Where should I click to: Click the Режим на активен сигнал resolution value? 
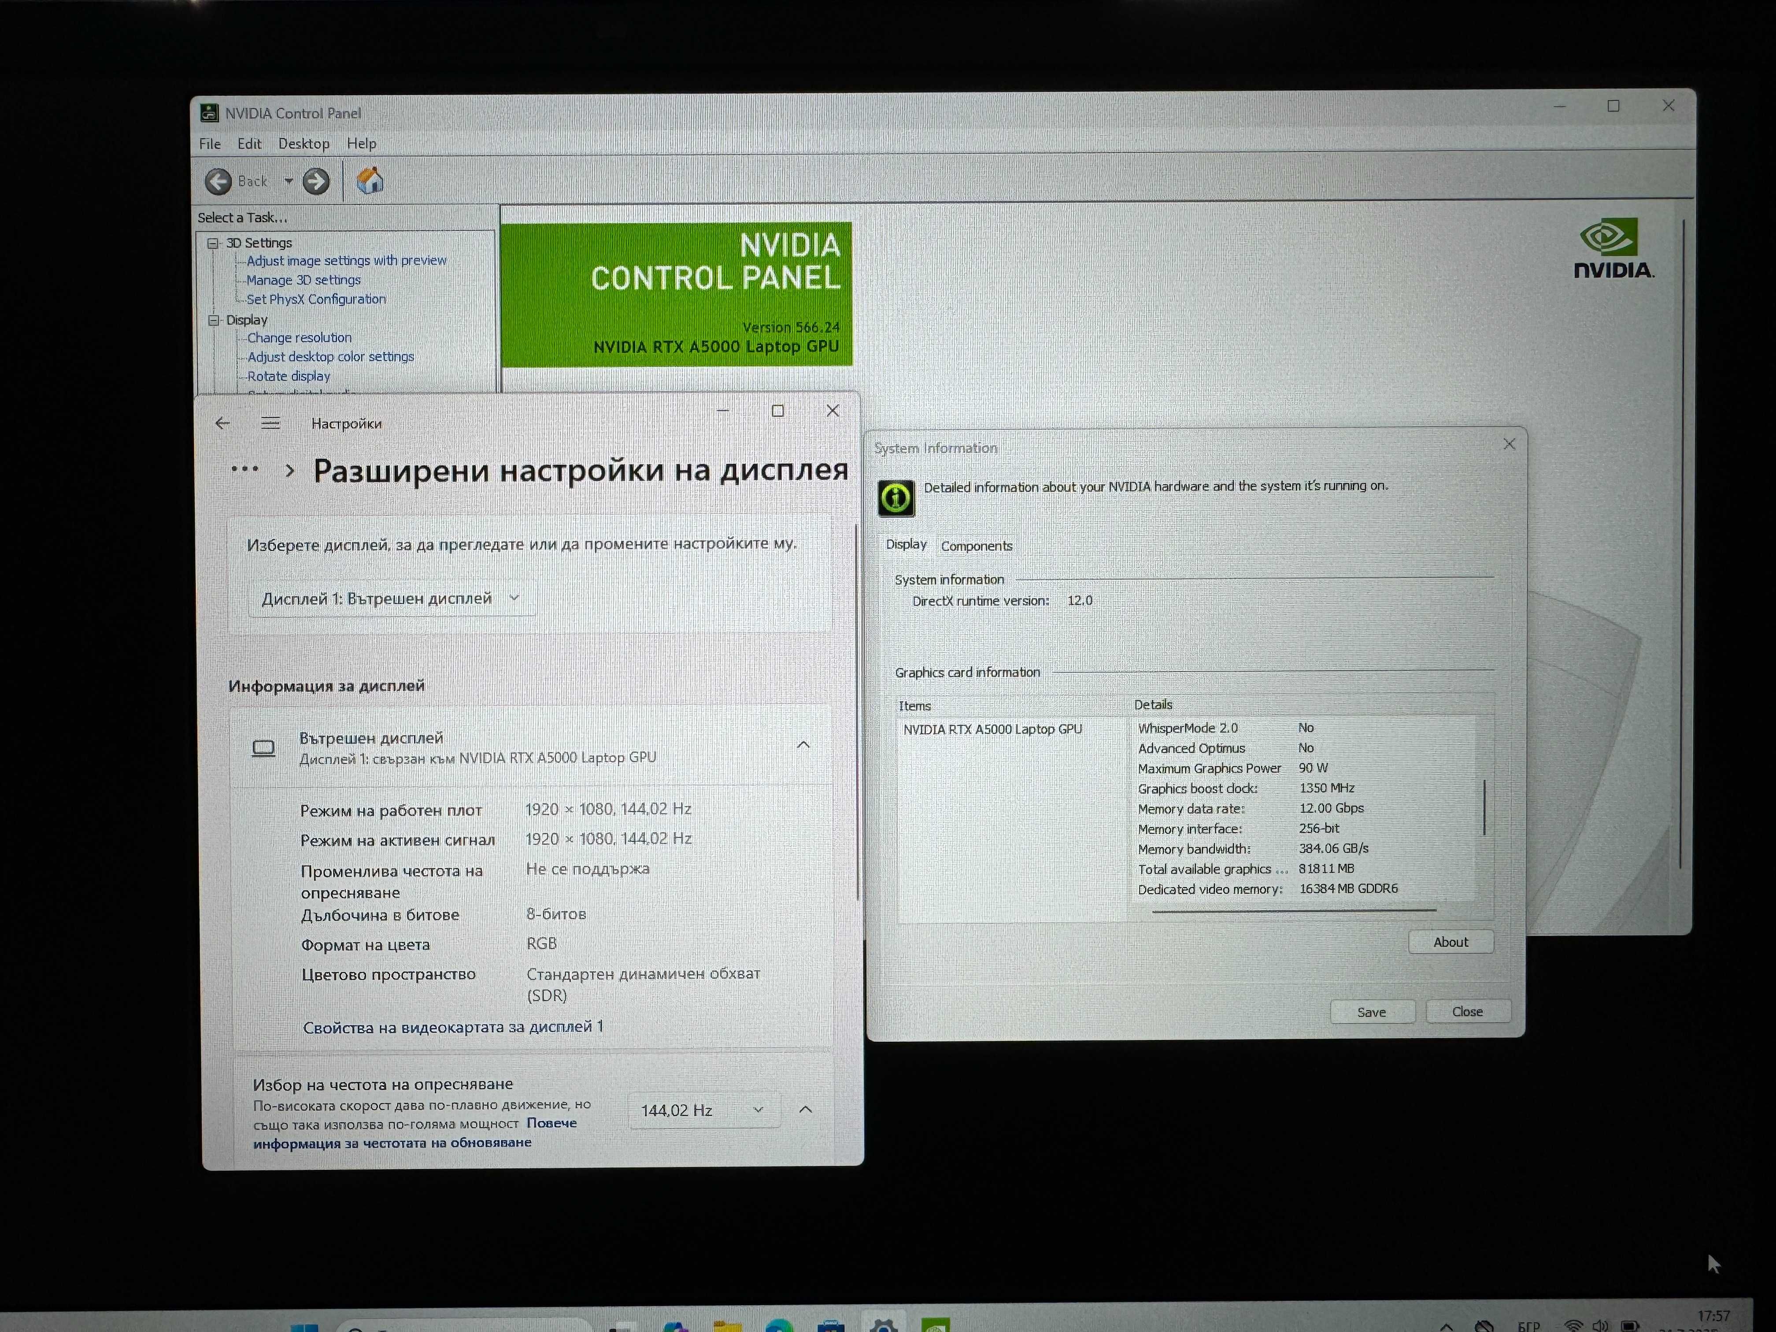coord(608,839)
